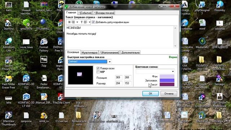Select the 'поле тема' desktop icon
This screenshot has height=130, width=231.
(x=26, y=44)
